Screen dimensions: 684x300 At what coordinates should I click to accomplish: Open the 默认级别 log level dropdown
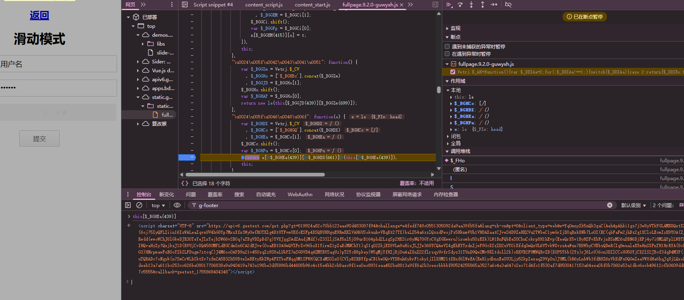634,205
